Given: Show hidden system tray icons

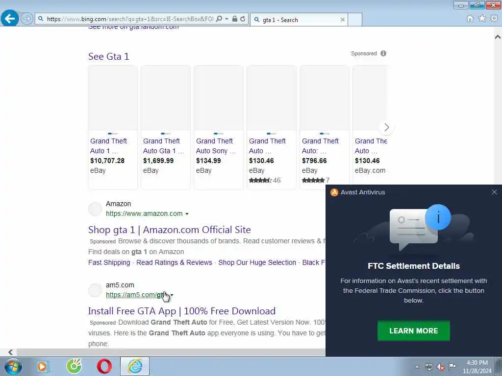Looking at the screenshot, I should 417,367.
